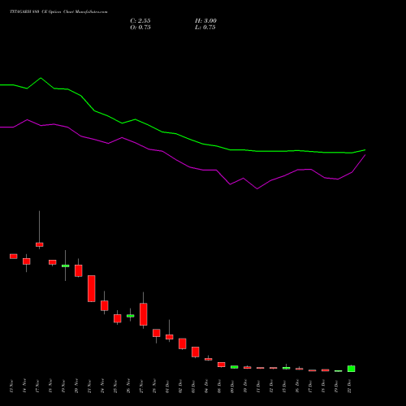Click the 03 Dec date label

click(x=193, y=387)
